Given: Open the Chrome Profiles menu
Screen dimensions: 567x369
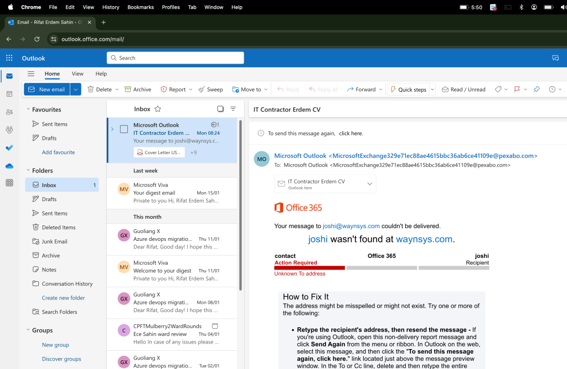Looking at the screenshot, I should (x=171, y=7).
